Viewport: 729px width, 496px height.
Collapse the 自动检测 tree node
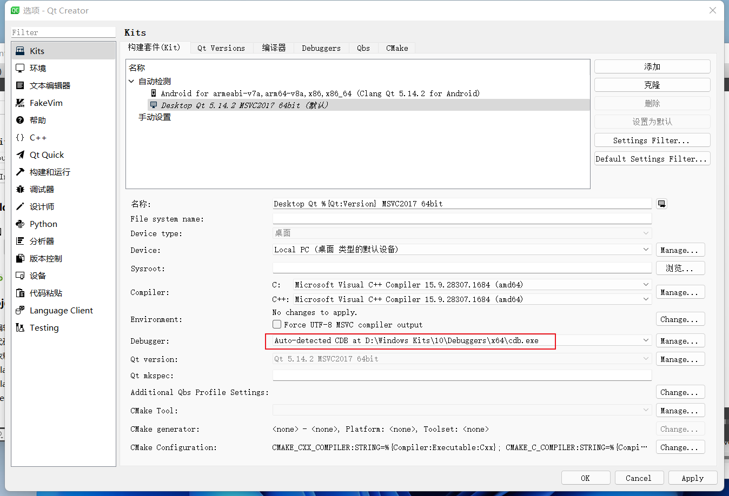coord(131,82)
